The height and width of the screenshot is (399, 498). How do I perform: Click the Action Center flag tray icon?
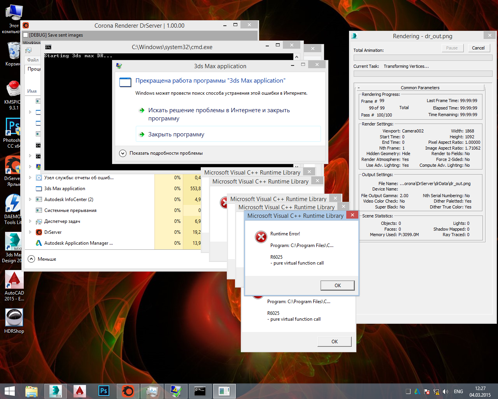(x=427, y=392)
